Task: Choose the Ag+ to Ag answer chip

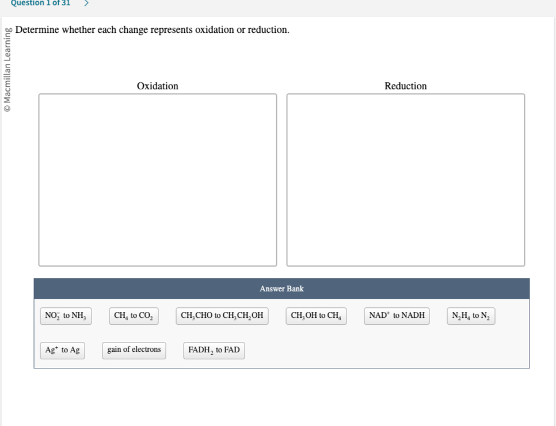Action: [62, 350]
